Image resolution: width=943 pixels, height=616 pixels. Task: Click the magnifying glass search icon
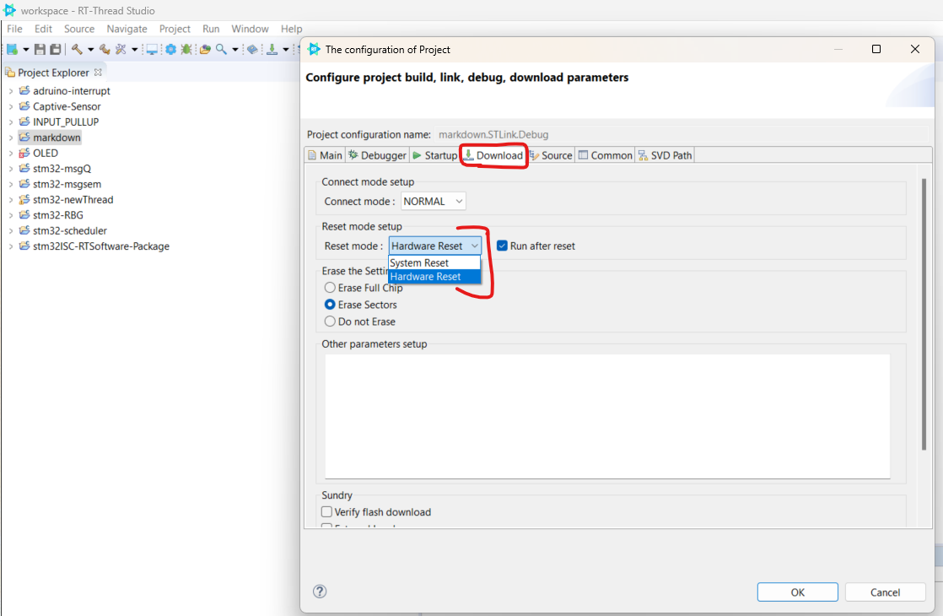[221, 50]
